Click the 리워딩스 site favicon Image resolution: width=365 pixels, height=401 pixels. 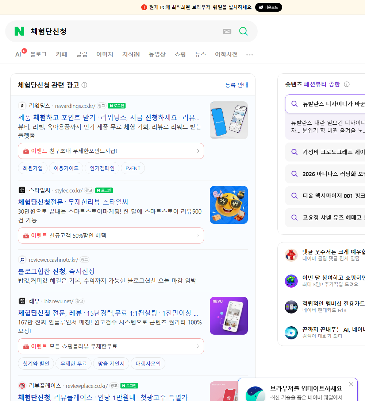click(x=22, y=106)
